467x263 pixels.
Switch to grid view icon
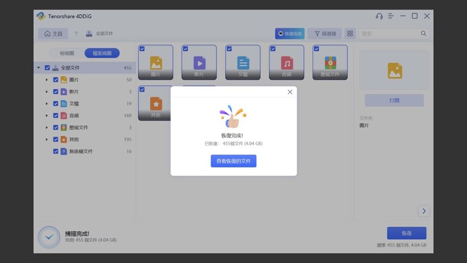[x=350, y=33]
